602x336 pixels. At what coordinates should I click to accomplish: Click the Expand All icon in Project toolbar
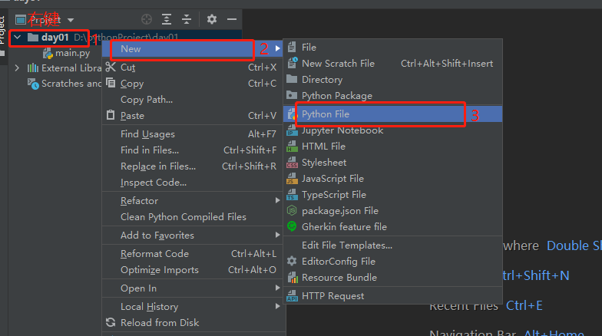[x=167, y=19]
